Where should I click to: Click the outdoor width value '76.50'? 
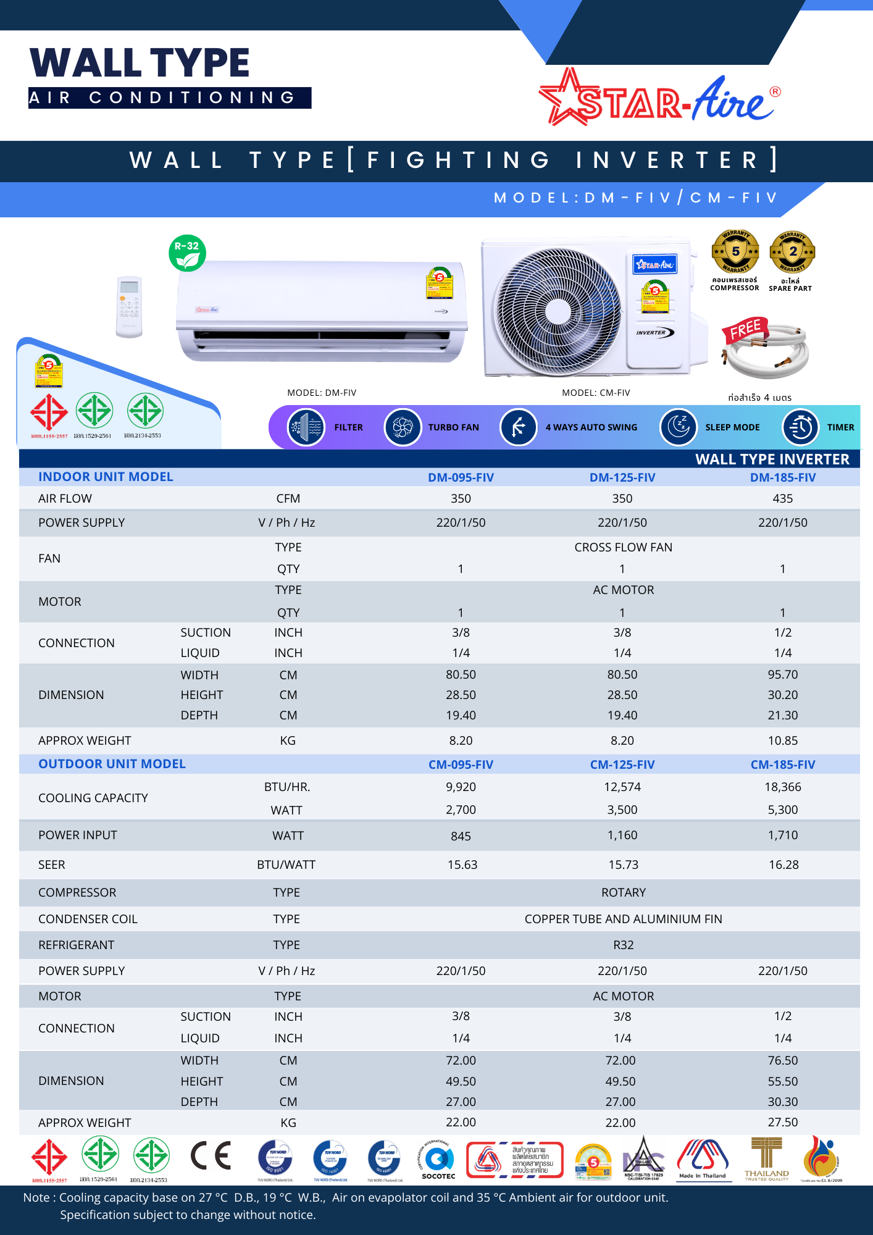tap(783, 1060)
